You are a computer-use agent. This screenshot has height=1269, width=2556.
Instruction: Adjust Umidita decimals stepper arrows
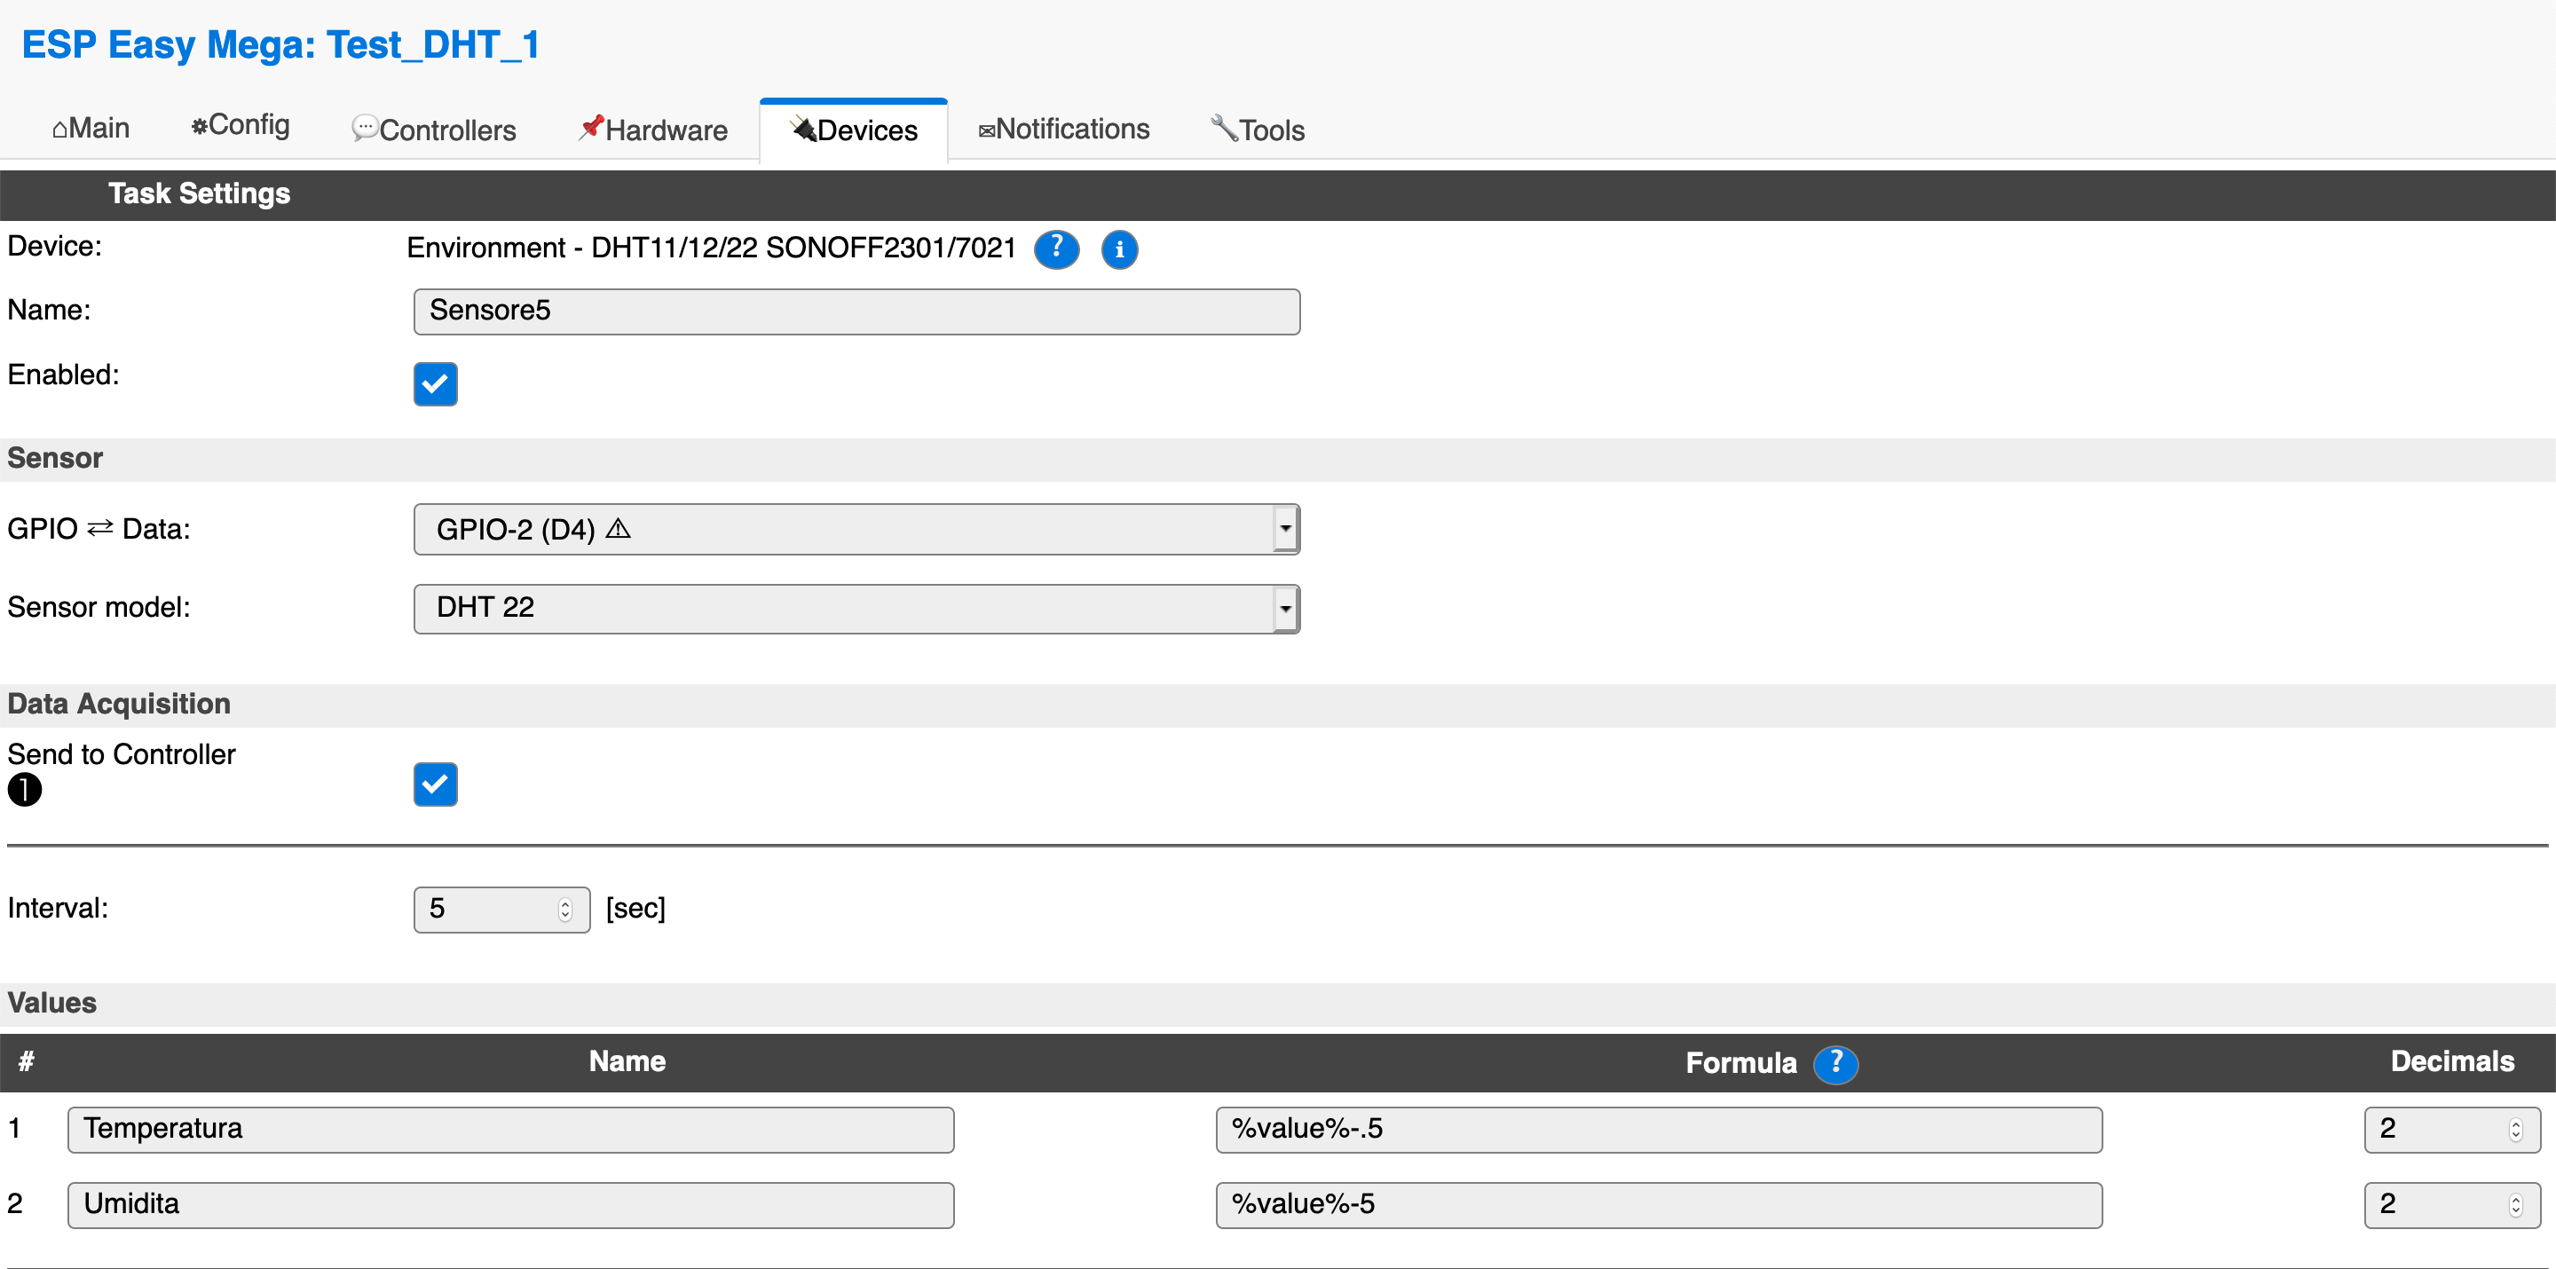tap(2514, 1204)
